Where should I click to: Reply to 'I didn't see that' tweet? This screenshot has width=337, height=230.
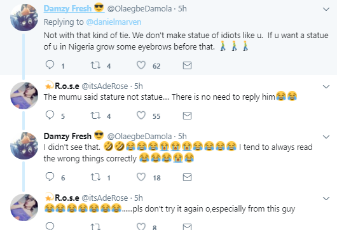click(50, 177)
